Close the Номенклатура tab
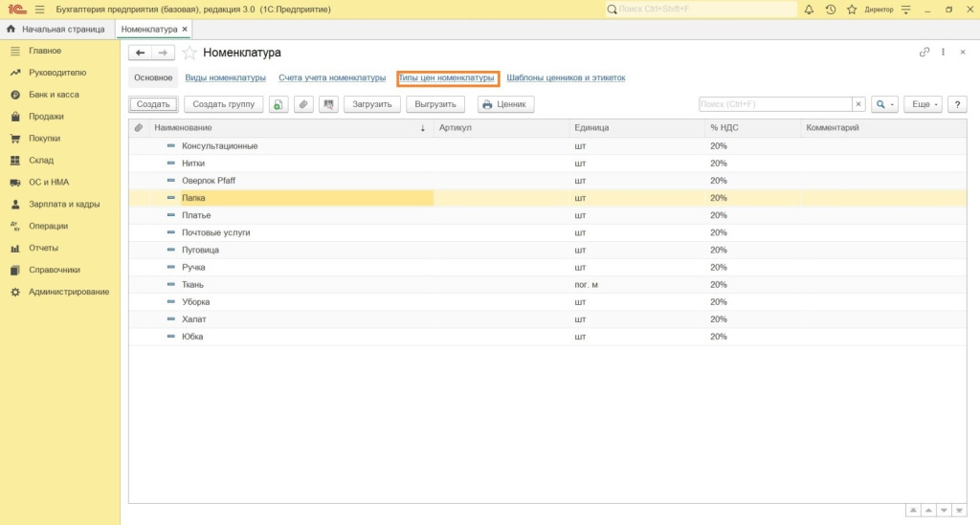980x525 pixels. pos(185,30)
